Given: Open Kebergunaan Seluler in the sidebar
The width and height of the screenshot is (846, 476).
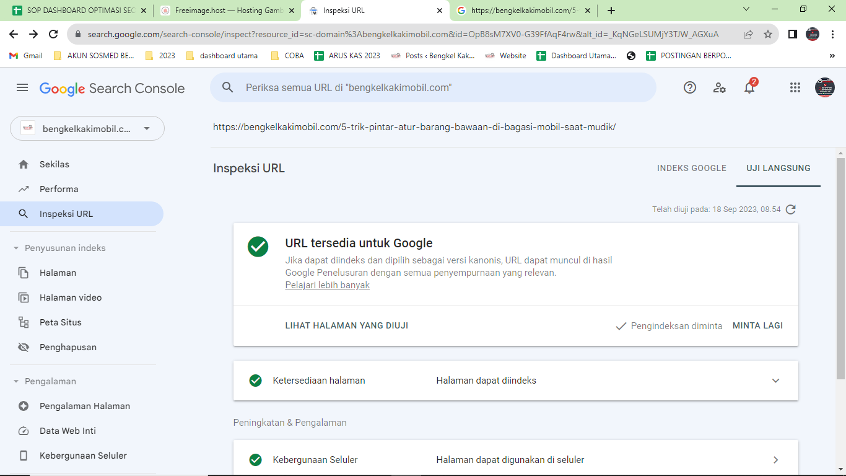Looking at the screenshot, I should pyautogui.click(x=82, y=456).
